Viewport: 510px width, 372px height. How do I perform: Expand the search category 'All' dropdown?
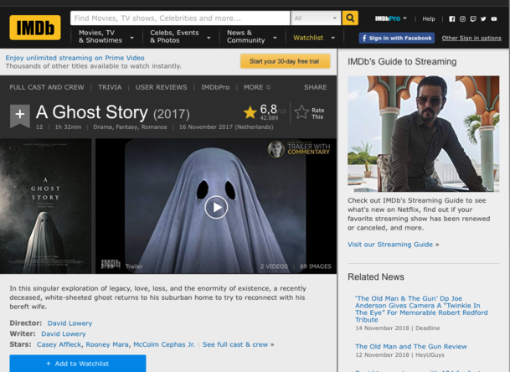point(316,18)
